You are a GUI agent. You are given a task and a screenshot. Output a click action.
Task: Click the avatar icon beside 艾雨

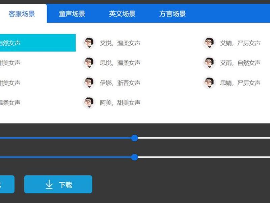pos(209,63)
